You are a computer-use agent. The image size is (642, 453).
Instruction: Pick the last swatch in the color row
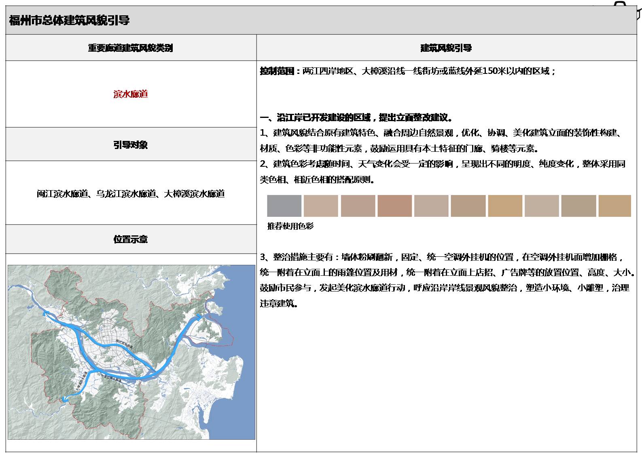(614, 206)
